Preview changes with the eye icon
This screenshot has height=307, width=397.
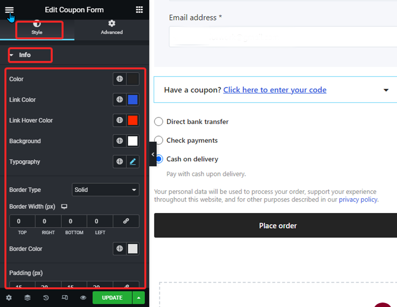(x=83, y=297)
